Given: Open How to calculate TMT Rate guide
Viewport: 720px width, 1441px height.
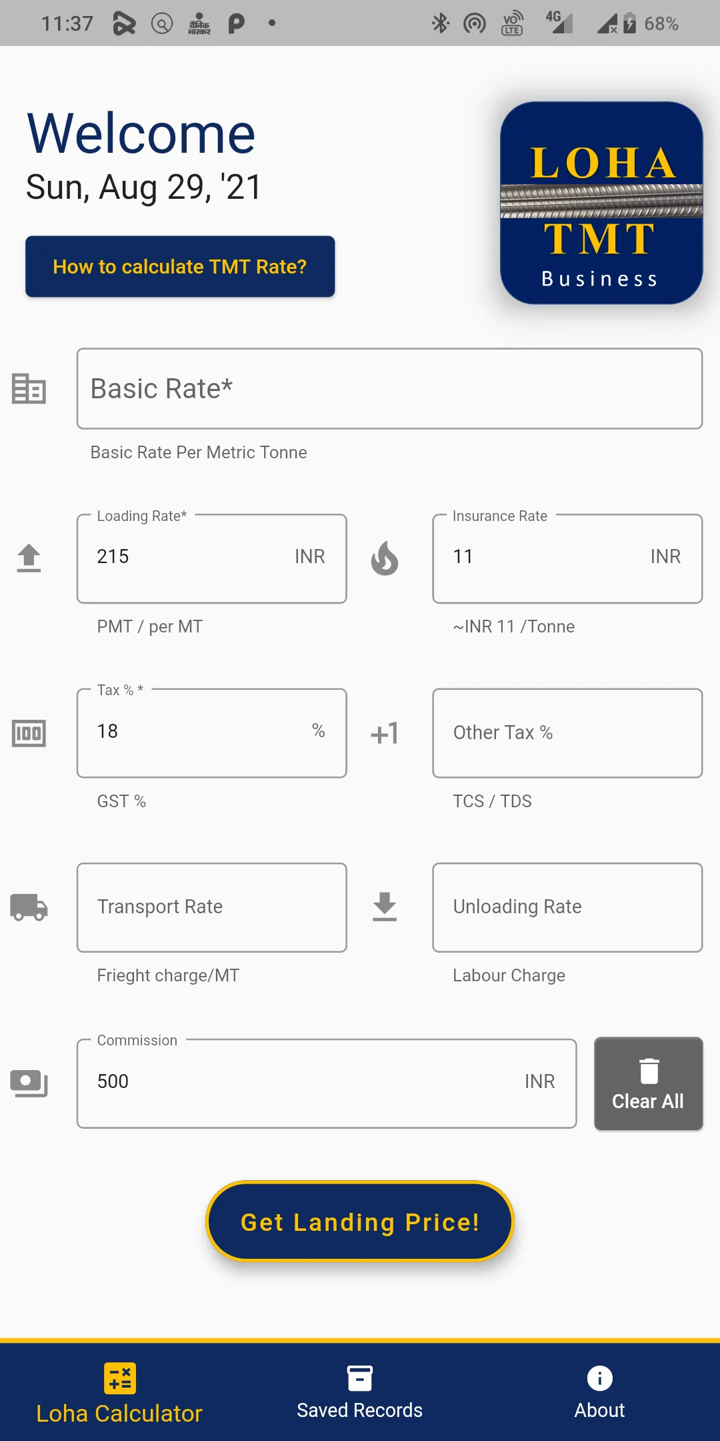Looking at the screenshot, I should [x=180, y=266].
